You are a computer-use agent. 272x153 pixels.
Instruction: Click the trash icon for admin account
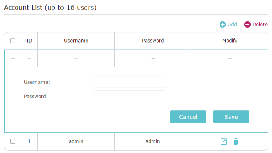tap(236, 141)
